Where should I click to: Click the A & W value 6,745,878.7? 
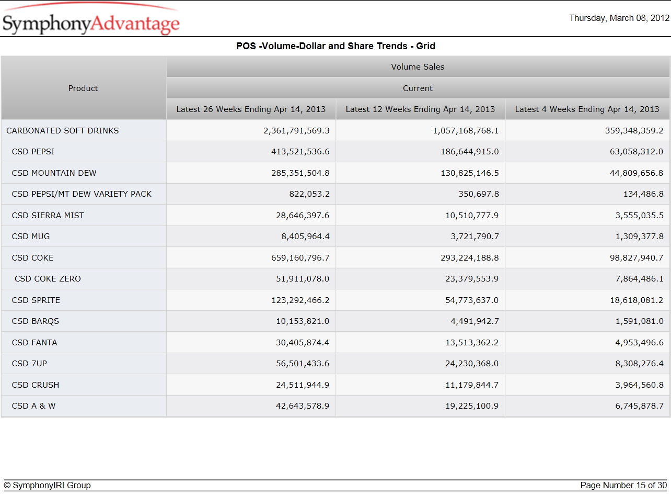coord(639,406)
